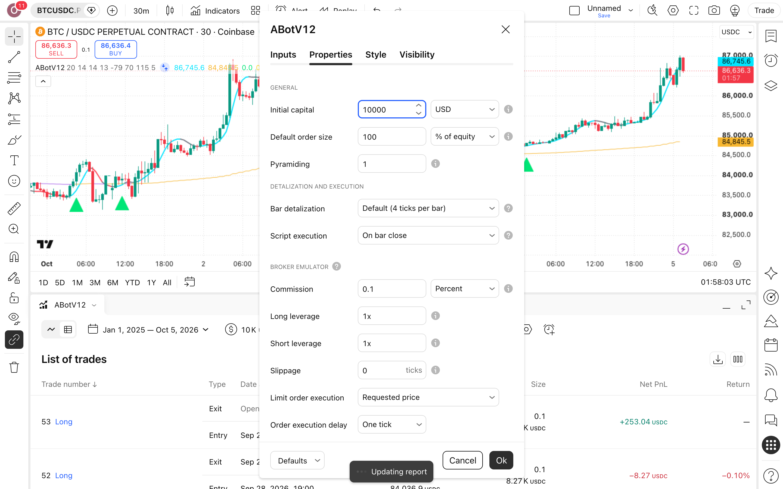Screen dimensions: 783x489
Task: Open the economic calendar icon
Action: click(771, 345)
